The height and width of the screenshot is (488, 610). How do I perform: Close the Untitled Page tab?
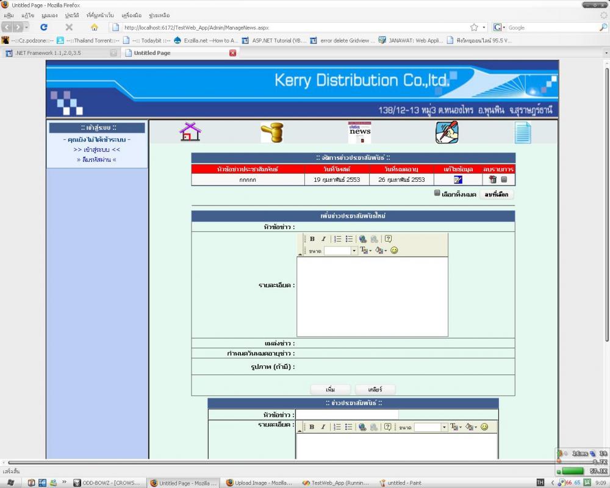232,53
